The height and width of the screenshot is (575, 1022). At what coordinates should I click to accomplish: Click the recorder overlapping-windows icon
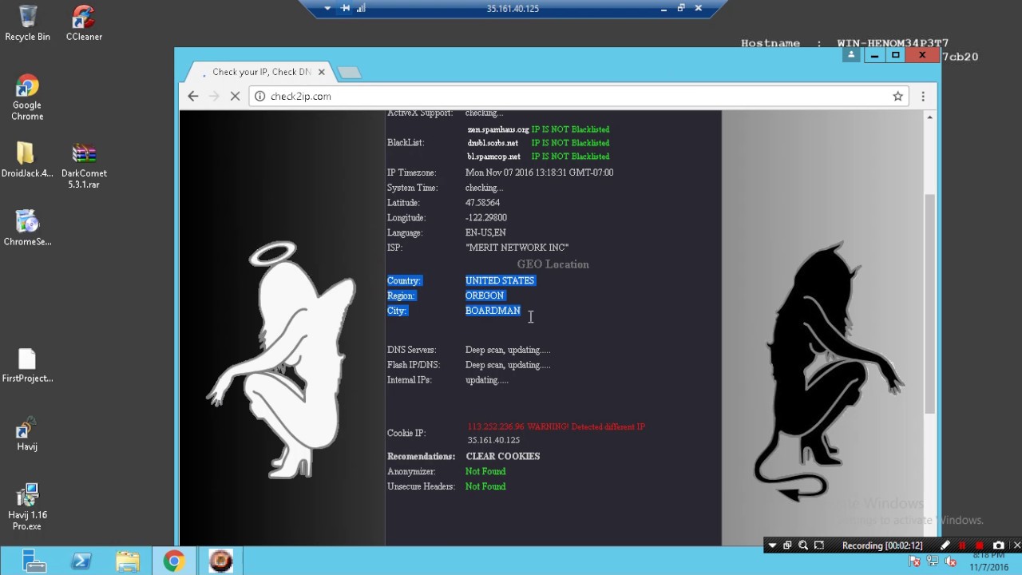pyautogui.click(x=787, y=545)
